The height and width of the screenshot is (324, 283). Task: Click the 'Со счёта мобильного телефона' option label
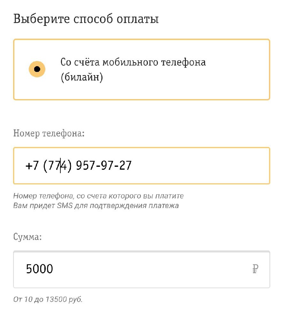[x=133, y=62]
